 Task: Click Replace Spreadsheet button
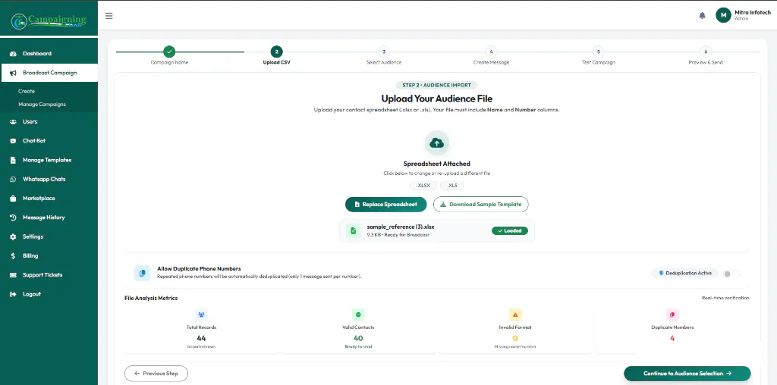click(x=386, y=205)
